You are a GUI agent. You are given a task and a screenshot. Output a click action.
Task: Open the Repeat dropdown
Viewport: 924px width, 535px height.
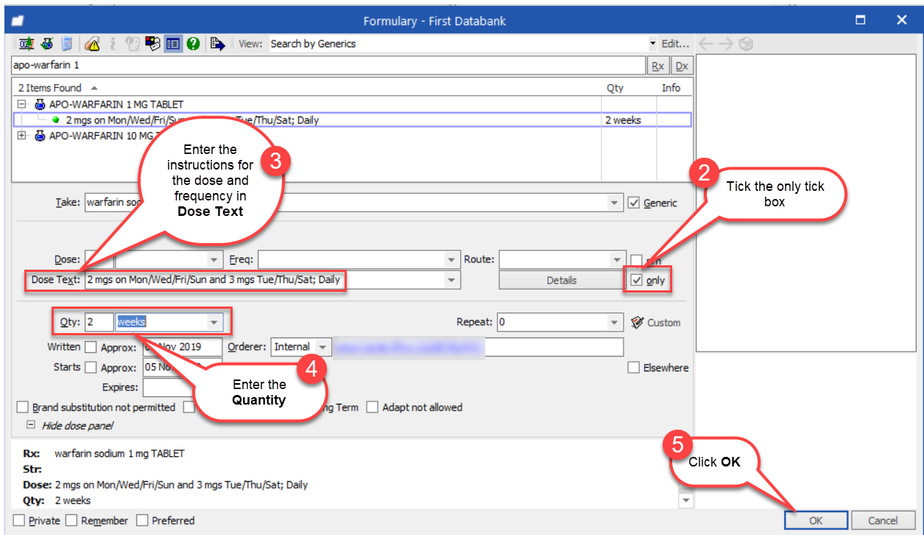click(615, 323)
